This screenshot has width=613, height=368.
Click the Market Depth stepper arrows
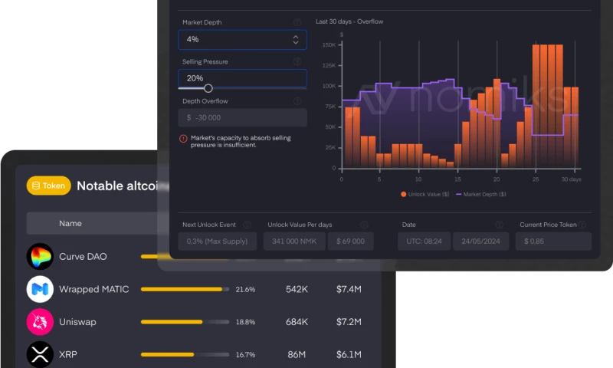click(x=296, y=39)
